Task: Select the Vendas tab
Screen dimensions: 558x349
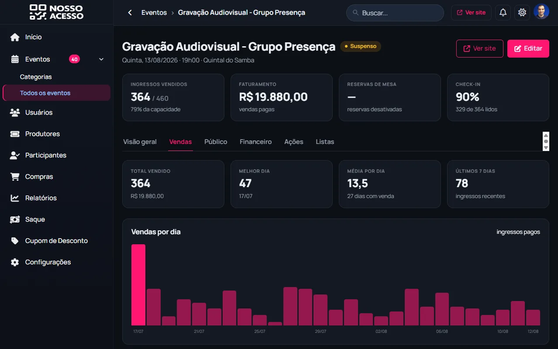Action: [180, 142]
